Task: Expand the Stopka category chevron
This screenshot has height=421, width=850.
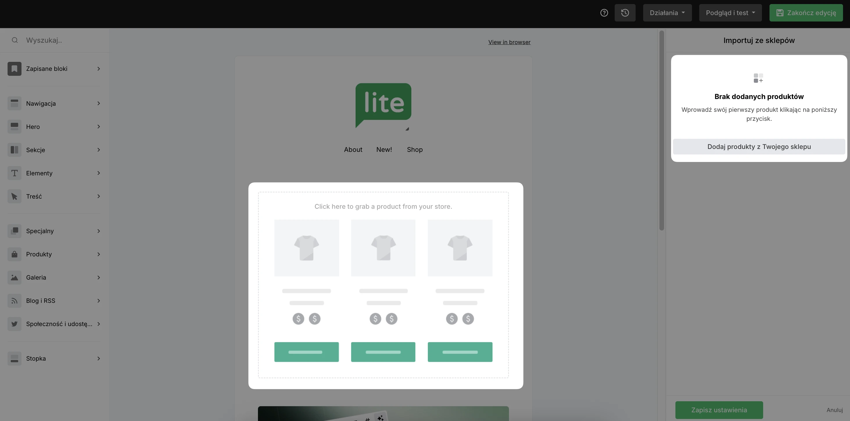Action: tap(98, 358)
